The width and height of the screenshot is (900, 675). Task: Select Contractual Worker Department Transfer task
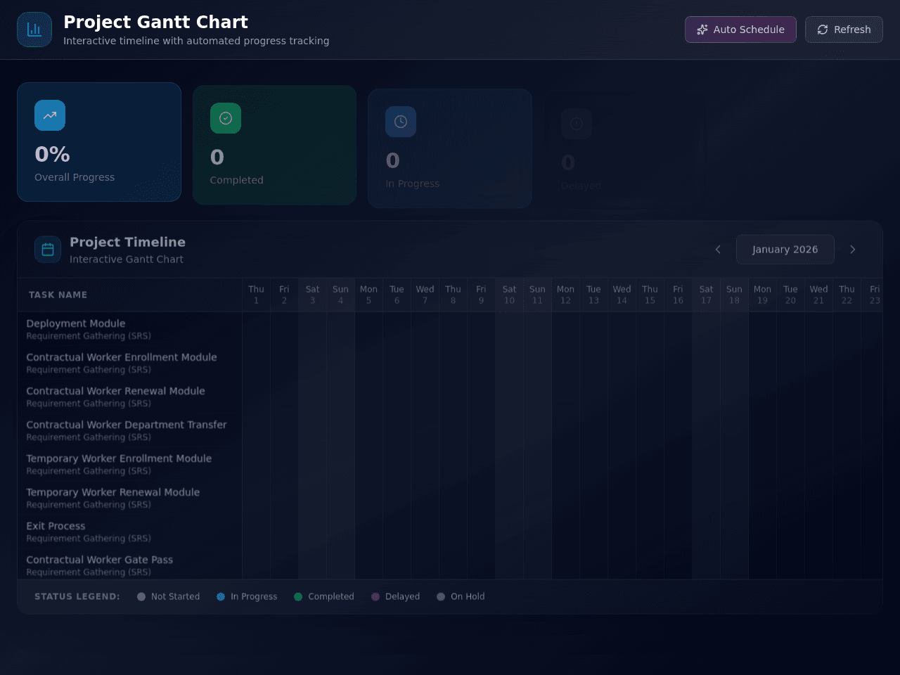pos(129,430)
